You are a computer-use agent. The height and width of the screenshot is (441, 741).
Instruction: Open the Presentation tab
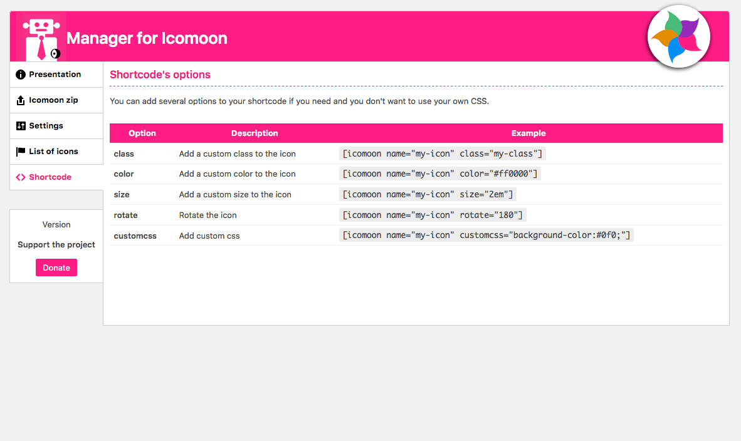point(56,75)
